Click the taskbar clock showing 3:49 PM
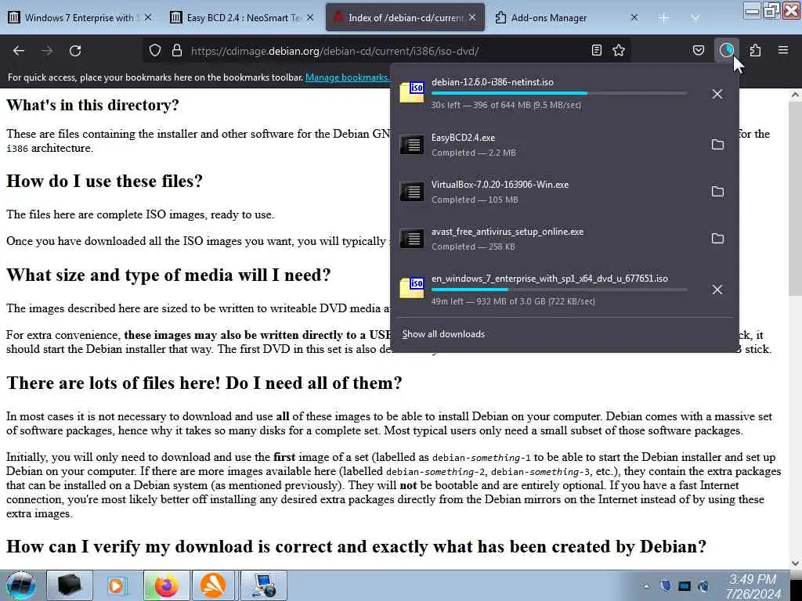Screen dimensions: 802x601 pos(753,587)
